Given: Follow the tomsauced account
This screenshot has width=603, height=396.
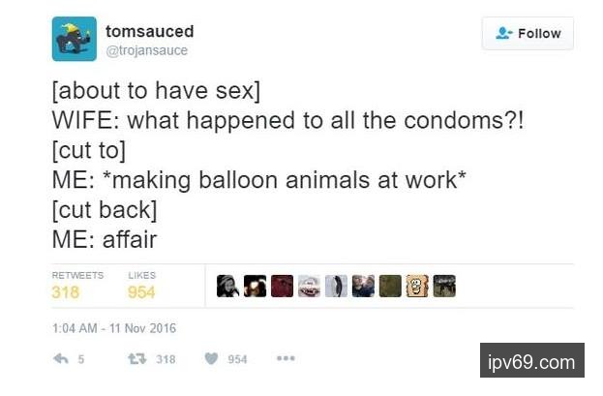Looking at the screenshot, I should tap(528, 33).
